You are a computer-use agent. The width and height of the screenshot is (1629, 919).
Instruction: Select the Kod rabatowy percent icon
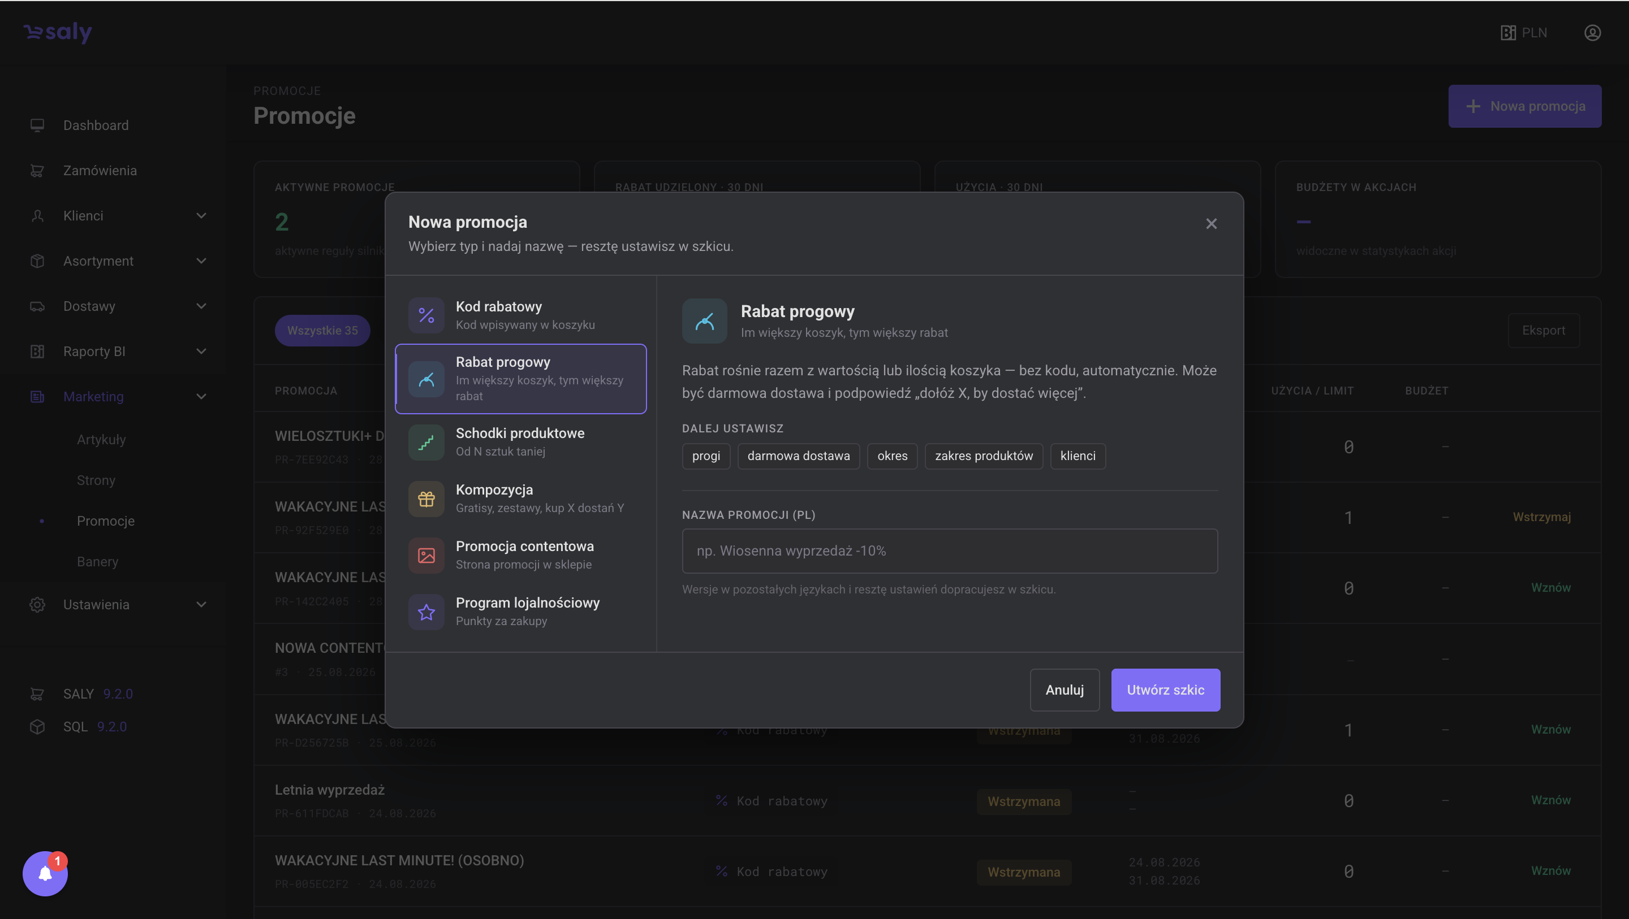pos(426,315)
